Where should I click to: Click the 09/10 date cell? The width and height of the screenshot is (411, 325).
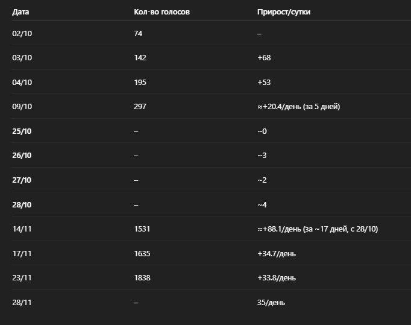22,107
